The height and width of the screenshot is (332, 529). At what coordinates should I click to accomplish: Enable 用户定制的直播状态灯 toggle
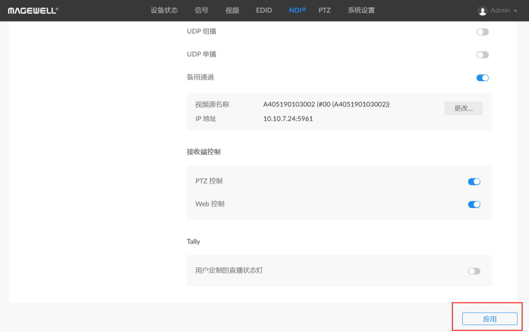pos(474,271)
